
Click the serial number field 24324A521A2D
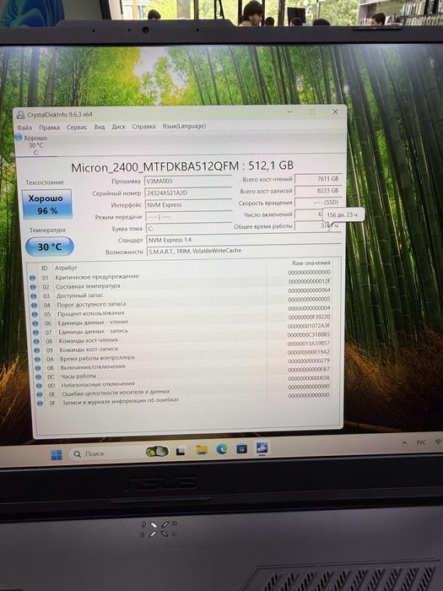pos(188,192)
